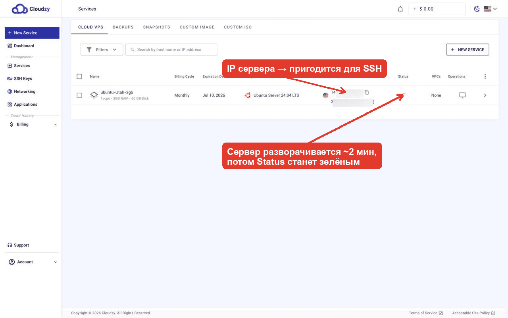Click the 1vcpu - 2GB RAM - 60 GB Disk specs

(x=125, y=98)
